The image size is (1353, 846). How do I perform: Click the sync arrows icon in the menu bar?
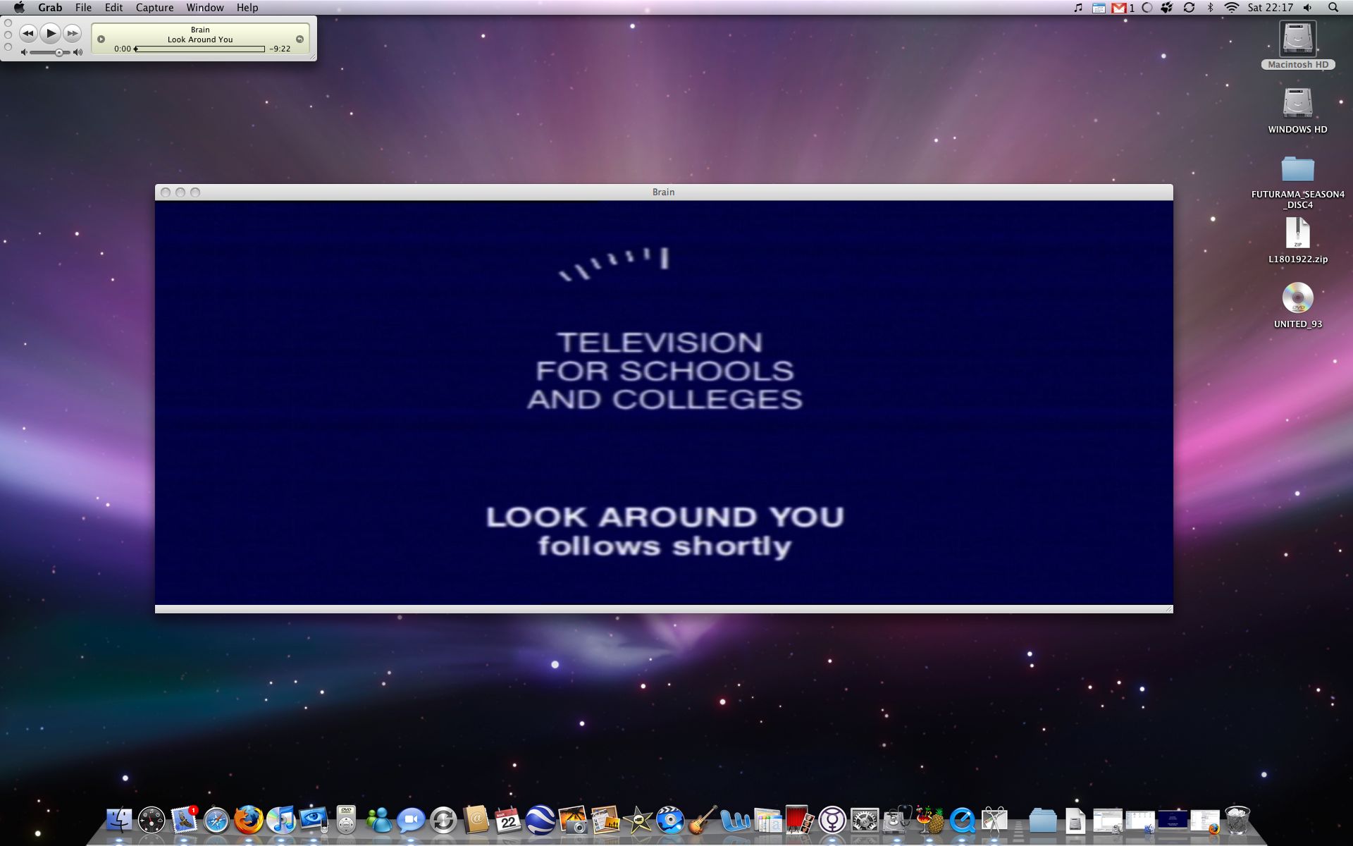click(x=1189, y=8)
